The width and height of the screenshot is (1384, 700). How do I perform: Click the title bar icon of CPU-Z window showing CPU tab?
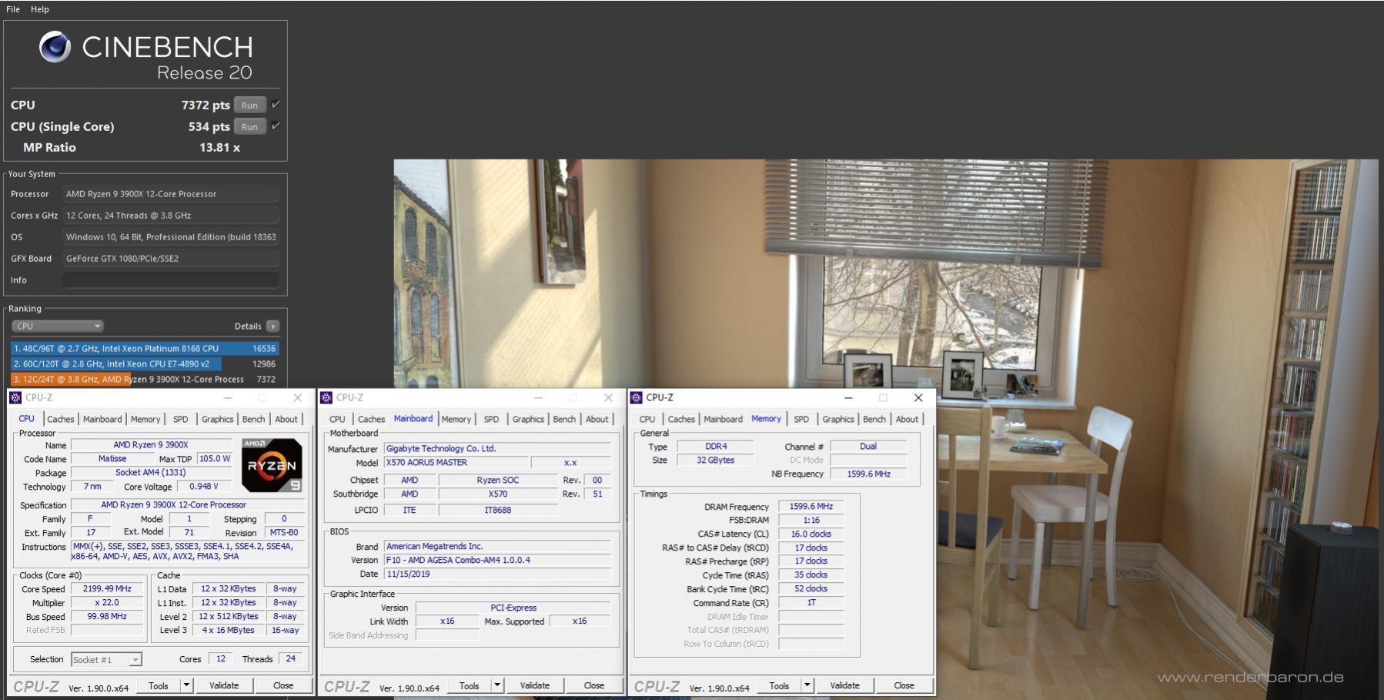pyautogui.click(x=15, y=397)
